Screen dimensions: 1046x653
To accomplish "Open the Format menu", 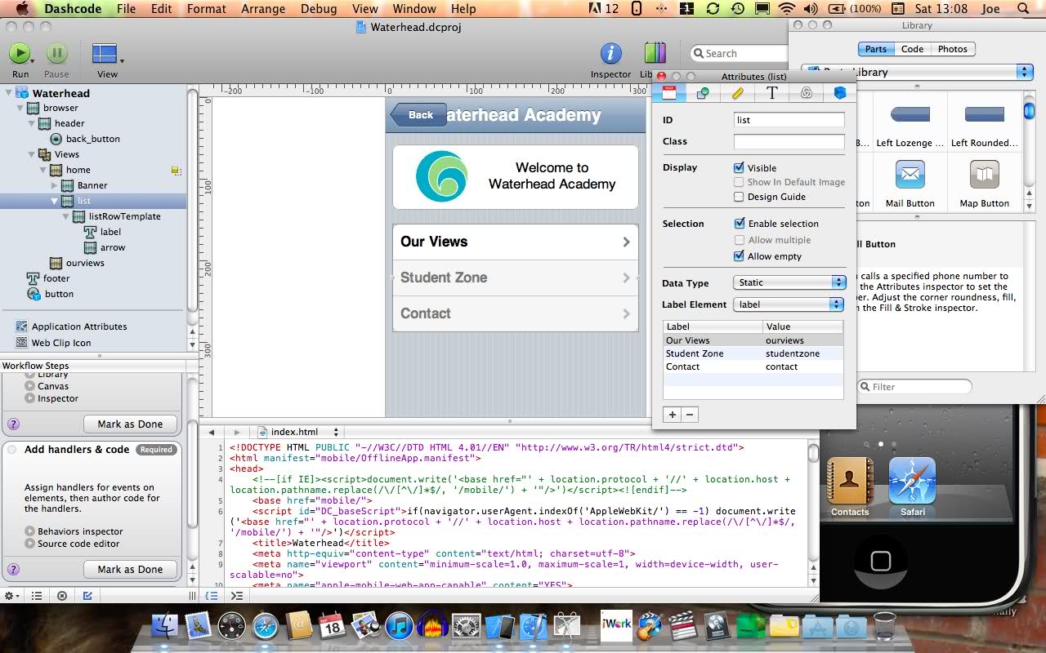I will pyautogui.click(x=206, y=9).
